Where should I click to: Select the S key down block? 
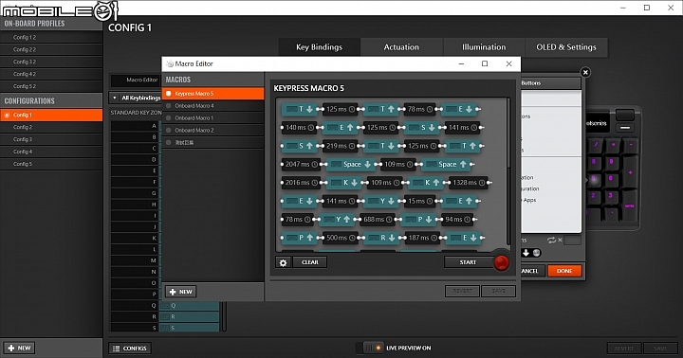422,128
